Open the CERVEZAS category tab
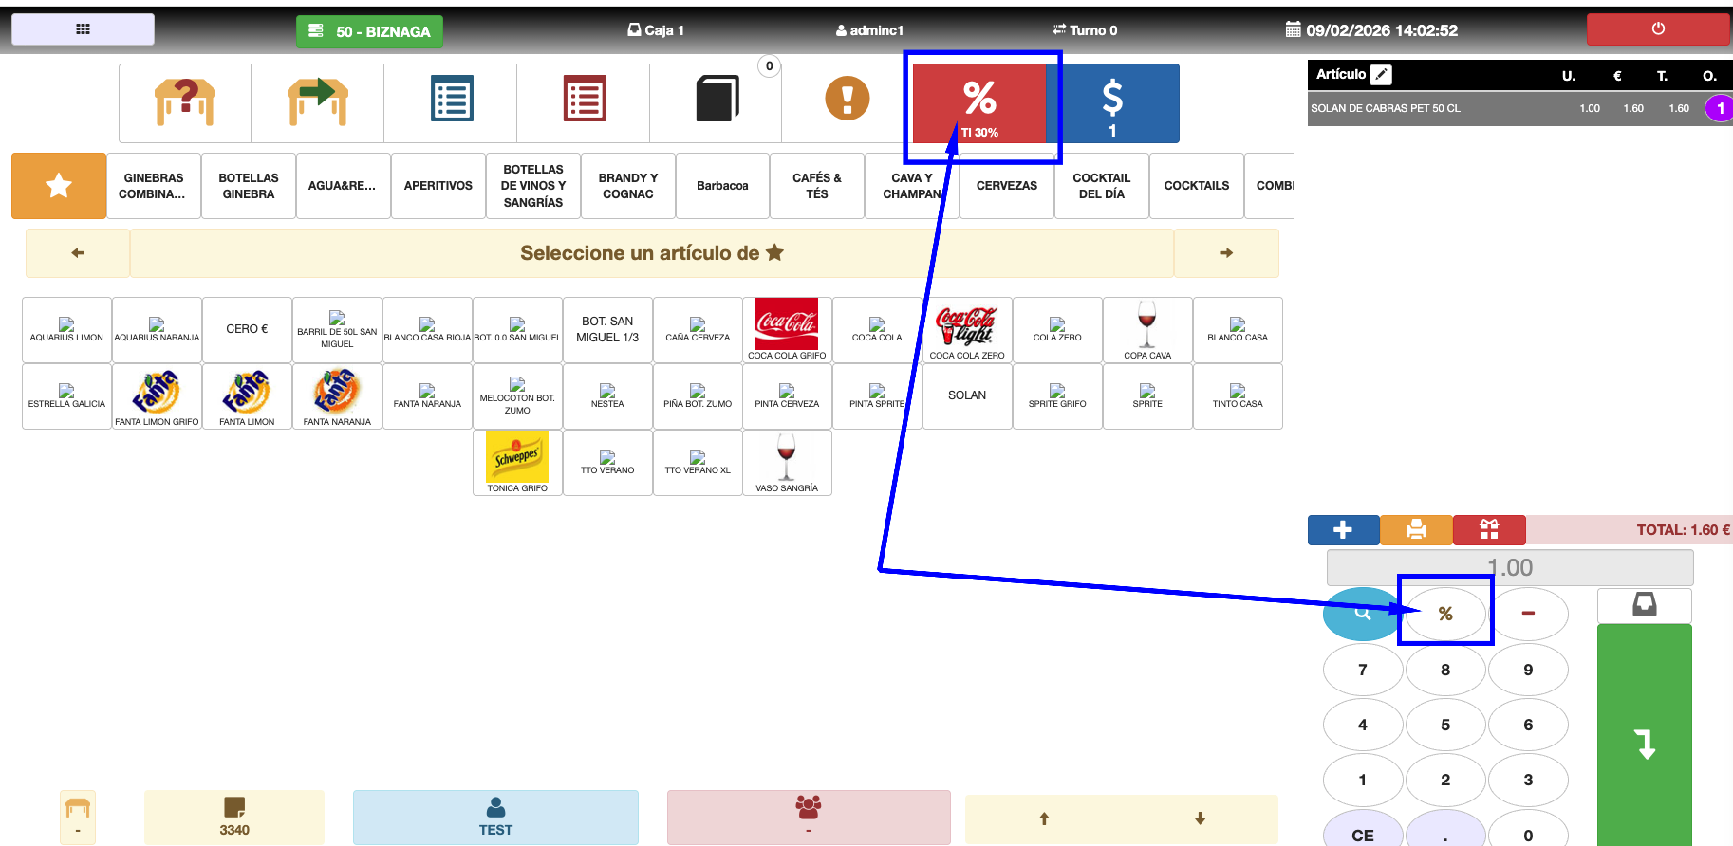The height and width of the screenshot is (846, 1733). click(1006, 186)
